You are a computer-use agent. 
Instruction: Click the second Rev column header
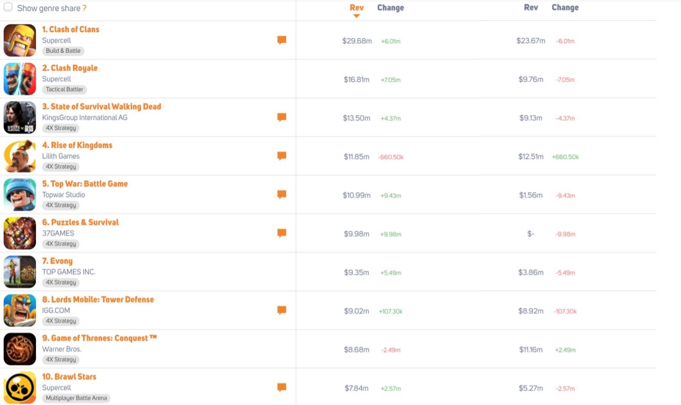point(530,7)
